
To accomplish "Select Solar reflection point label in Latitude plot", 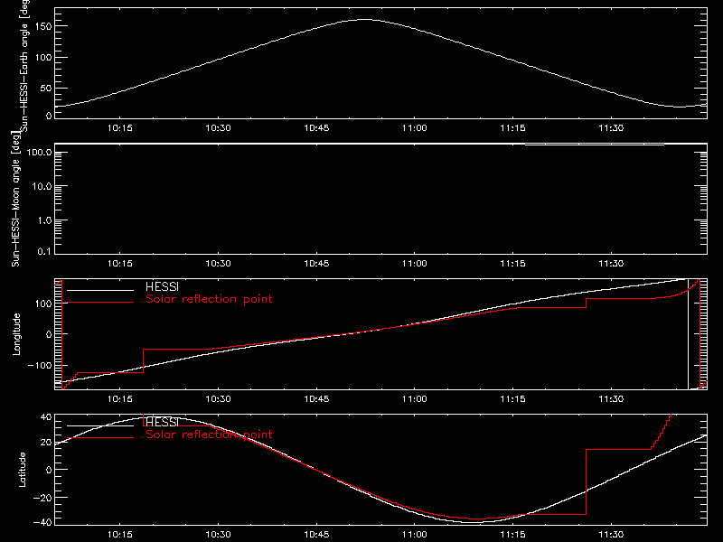I will 209,435.
